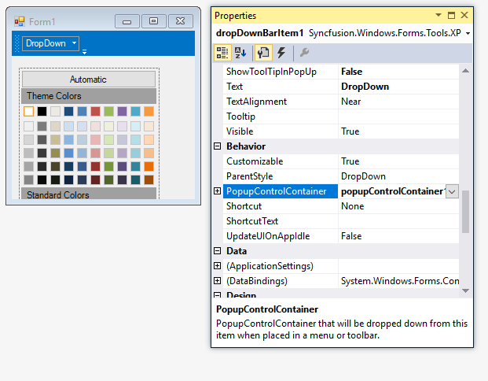Pick the orange swatch in top theme row
This screenshot has height=381, width=488.
[x=149, y=111]
